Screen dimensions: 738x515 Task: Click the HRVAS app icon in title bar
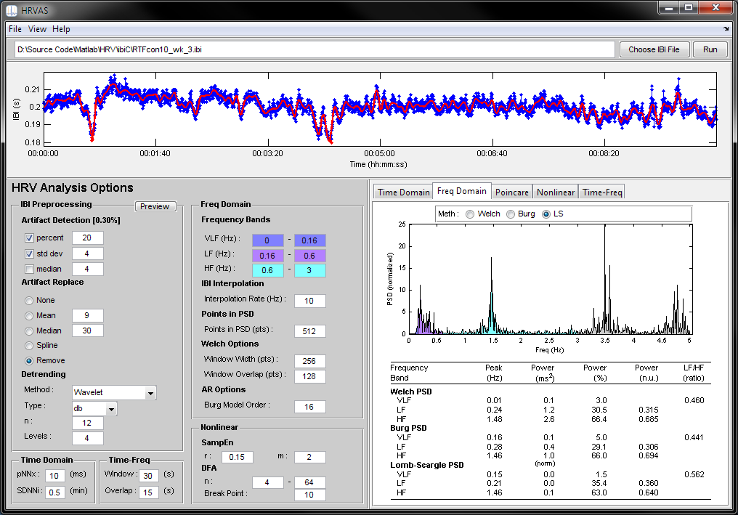tap(12, 10)
